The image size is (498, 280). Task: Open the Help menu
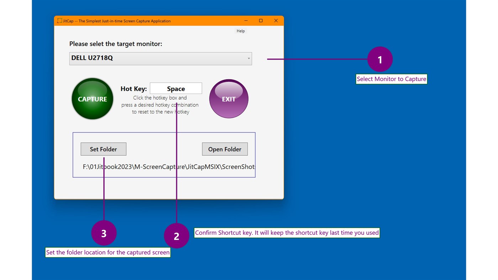[x=241, y=31]
